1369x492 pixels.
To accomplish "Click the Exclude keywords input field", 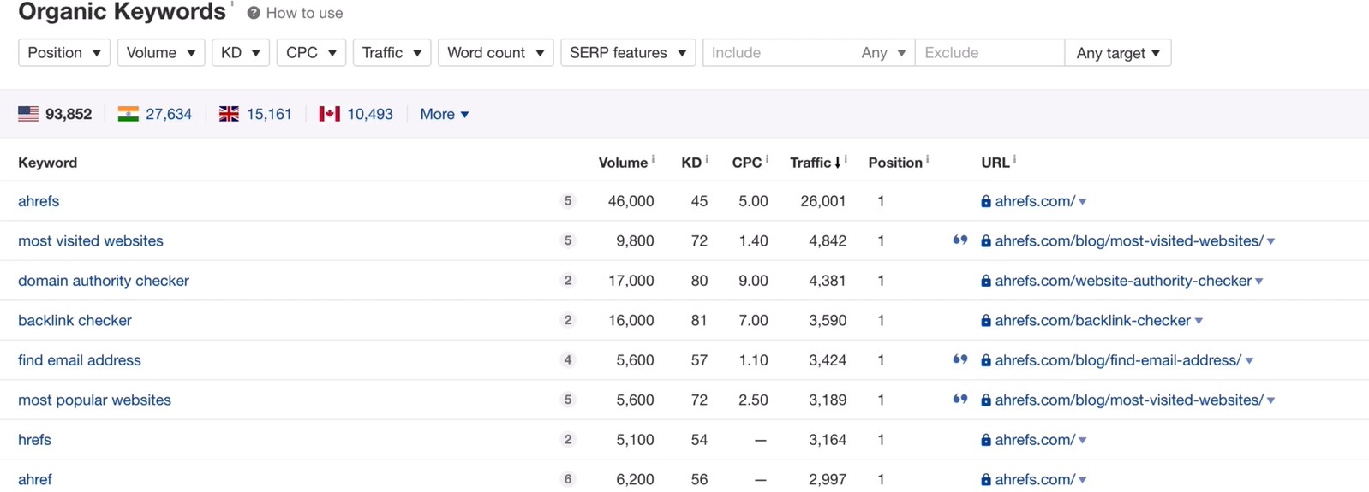I will [989, 53].
